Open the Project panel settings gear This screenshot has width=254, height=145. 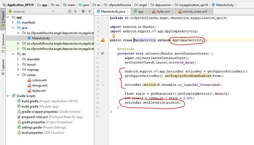point(83,11)
